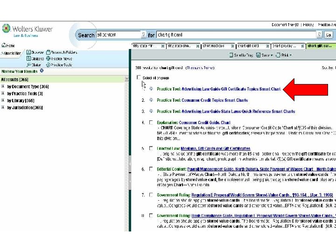This screenshot has height=252, width=336.
Task: Check box for Regulation E Proposal result 7
Action: [151, 195]
